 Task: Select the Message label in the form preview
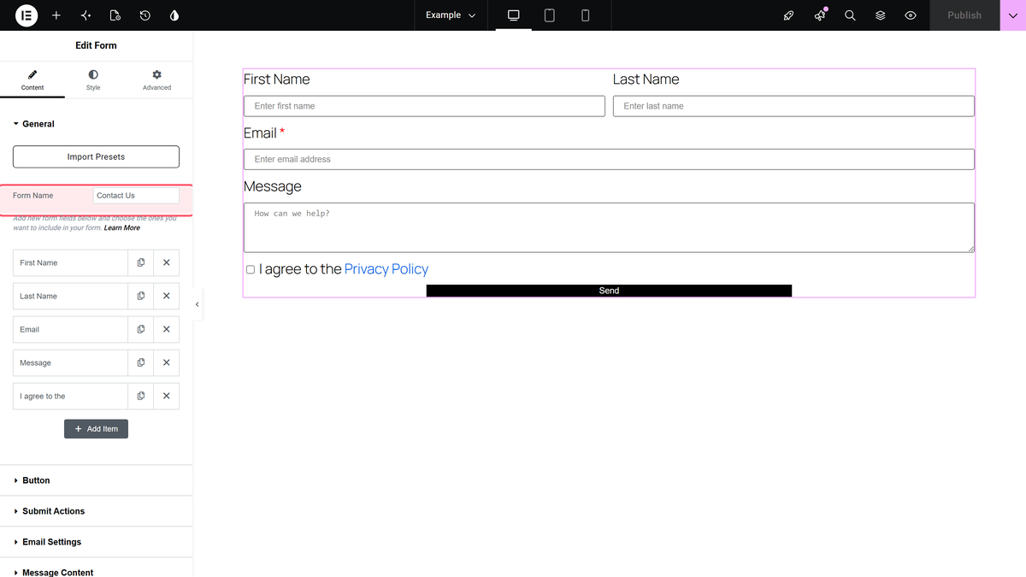[273, 186]
